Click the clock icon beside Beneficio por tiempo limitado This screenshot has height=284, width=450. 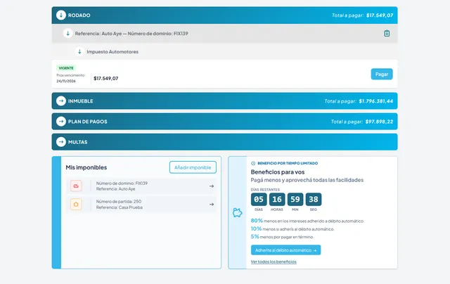coord(253,163)
